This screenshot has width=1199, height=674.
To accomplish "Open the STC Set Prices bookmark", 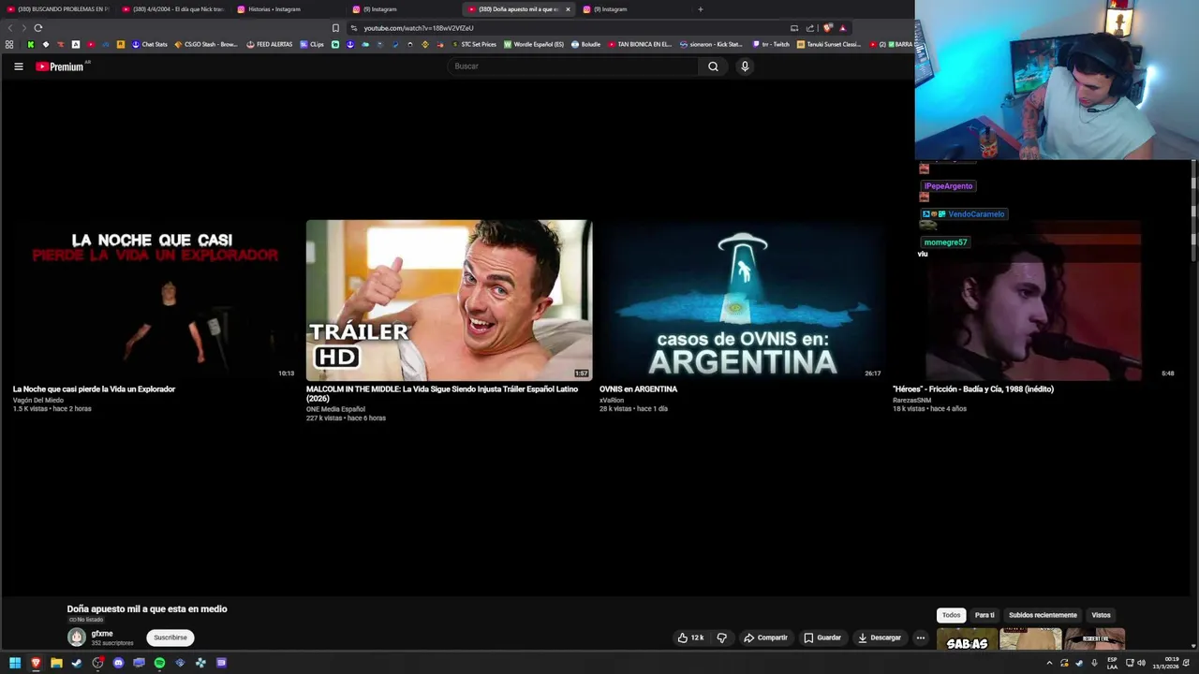I will pos(474,44).
